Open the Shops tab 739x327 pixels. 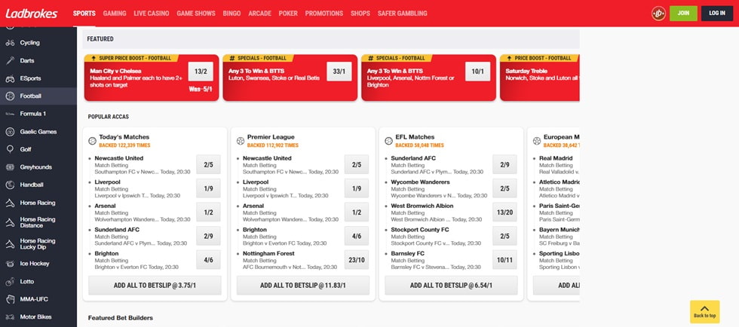tap(360, 14)
